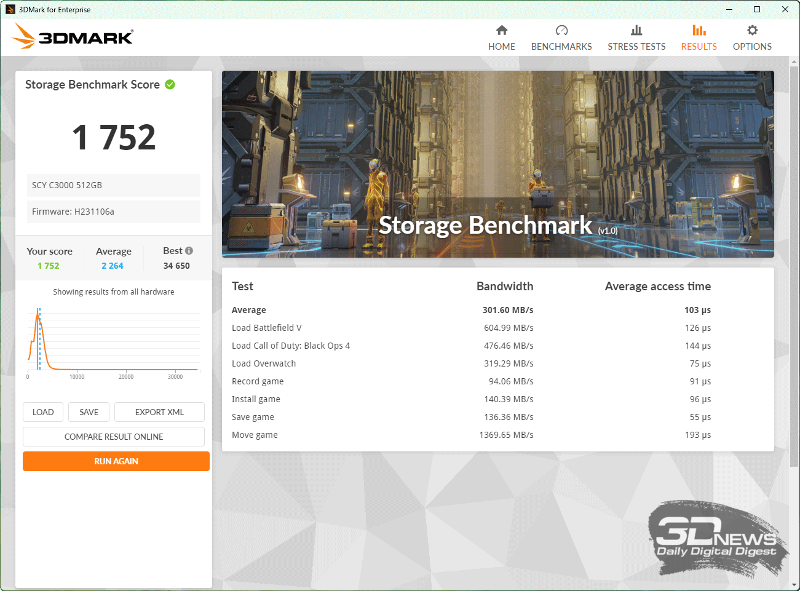
Task: Click the Average access time header
Action: coord(658,286)
